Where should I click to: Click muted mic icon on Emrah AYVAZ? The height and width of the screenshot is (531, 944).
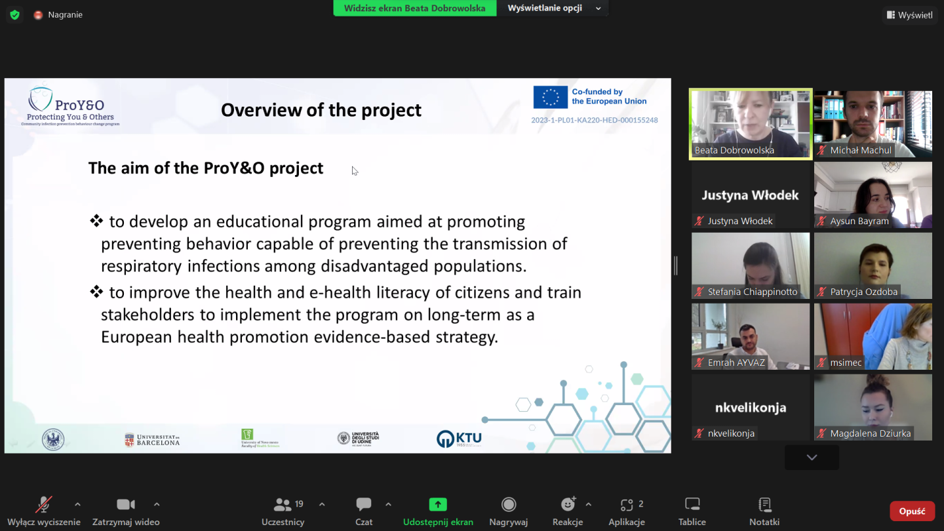699,363
